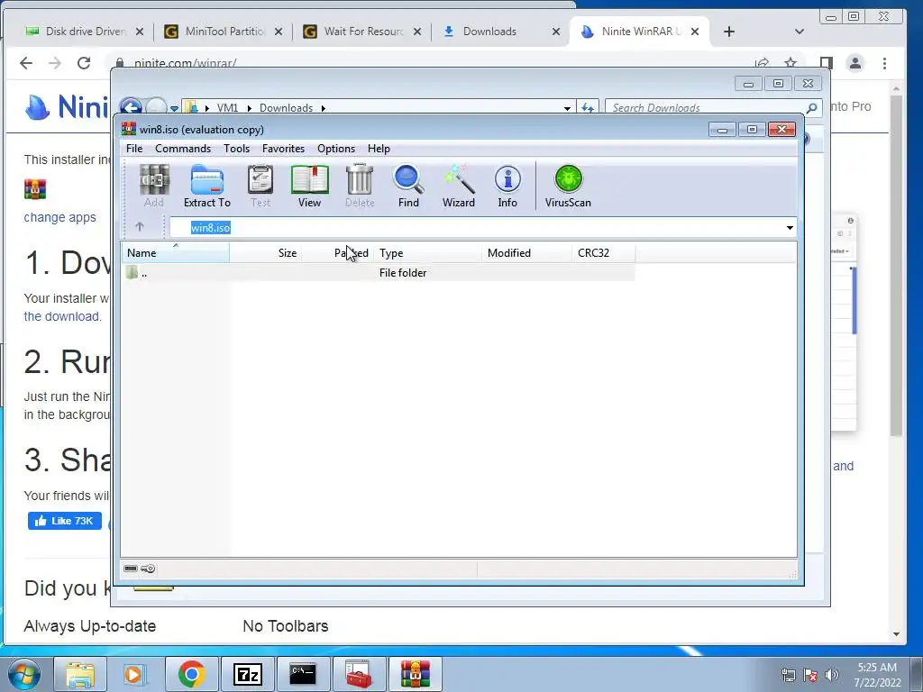The width and height of the screenshot is (923, 692).
Task: Open Explorer recent locations dropdown arrow
Action: tap(174, 108)
